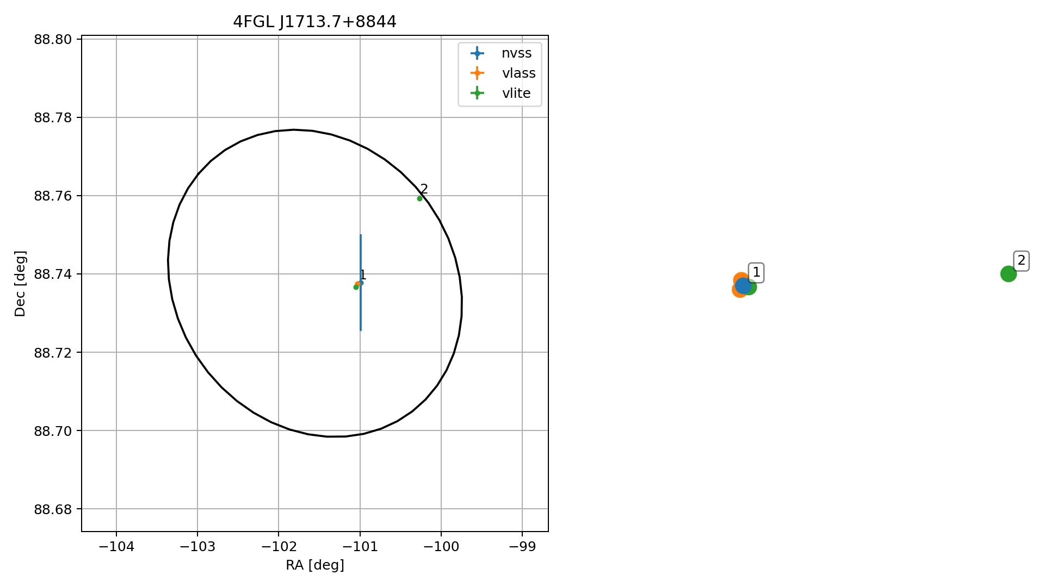Click the plot title '4FGL J1713.7+8844'
The image size is (1044, 587).
click(x=315, y=22)
